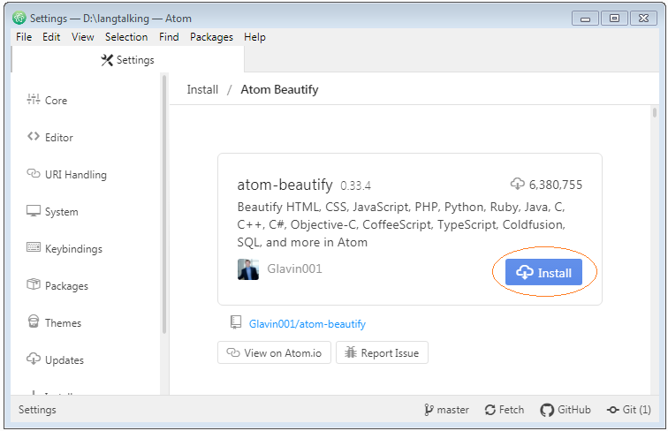Open URI Handling link icon
The height and width of the screenshot is (431, 668).
click(x=34, y=173)
